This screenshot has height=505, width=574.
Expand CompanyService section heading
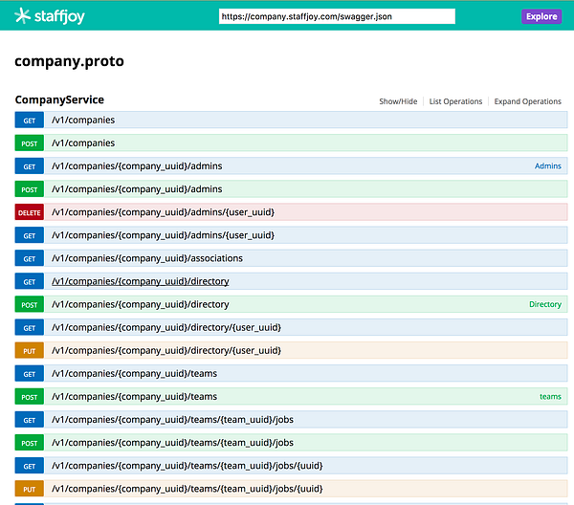click(59, 99)
